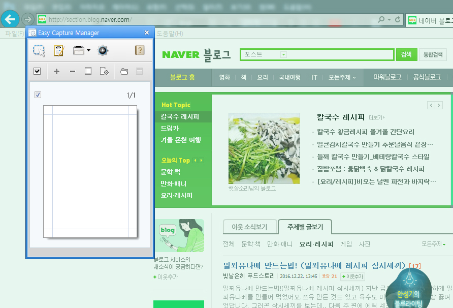
Task: Zoom in with the plus icon
Action: point(56,71)
